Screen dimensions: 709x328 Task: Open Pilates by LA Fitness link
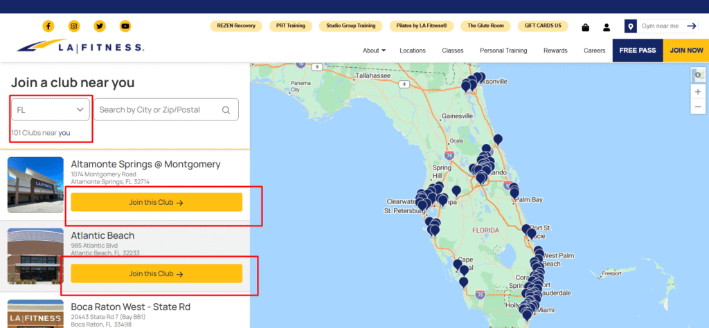(422, 26)
